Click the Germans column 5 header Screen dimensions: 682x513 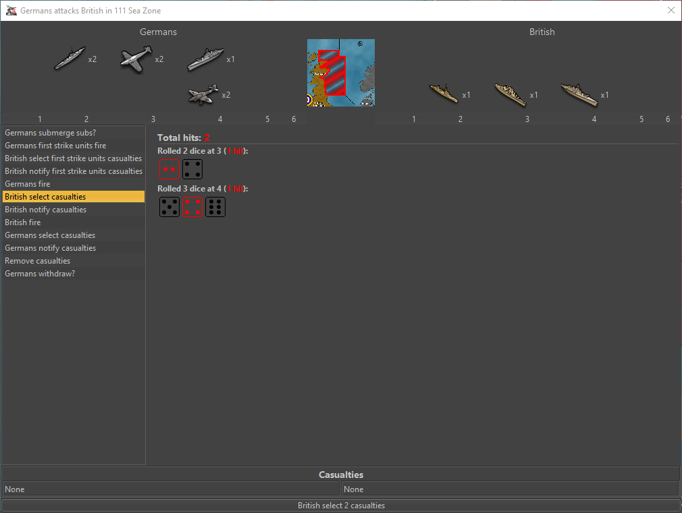(x=267, y=119)
